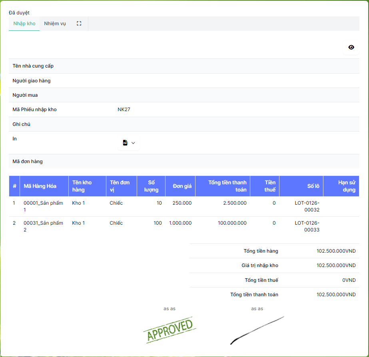
Task: Click the Tiền thuế column header
Action: tap(270, 186)
